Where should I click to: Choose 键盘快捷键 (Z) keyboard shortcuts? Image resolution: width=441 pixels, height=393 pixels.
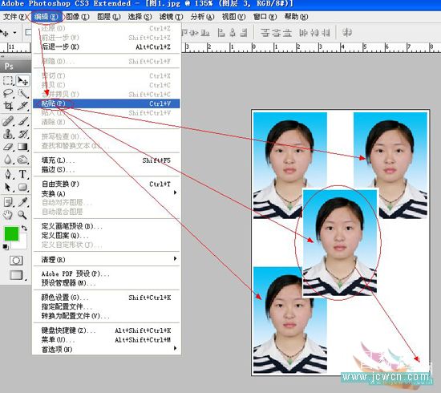tap(107, 330)
